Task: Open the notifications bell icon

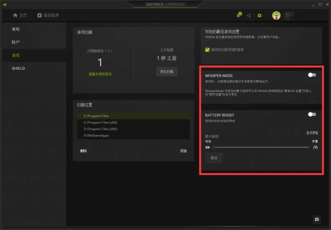Action: point(239,15)
